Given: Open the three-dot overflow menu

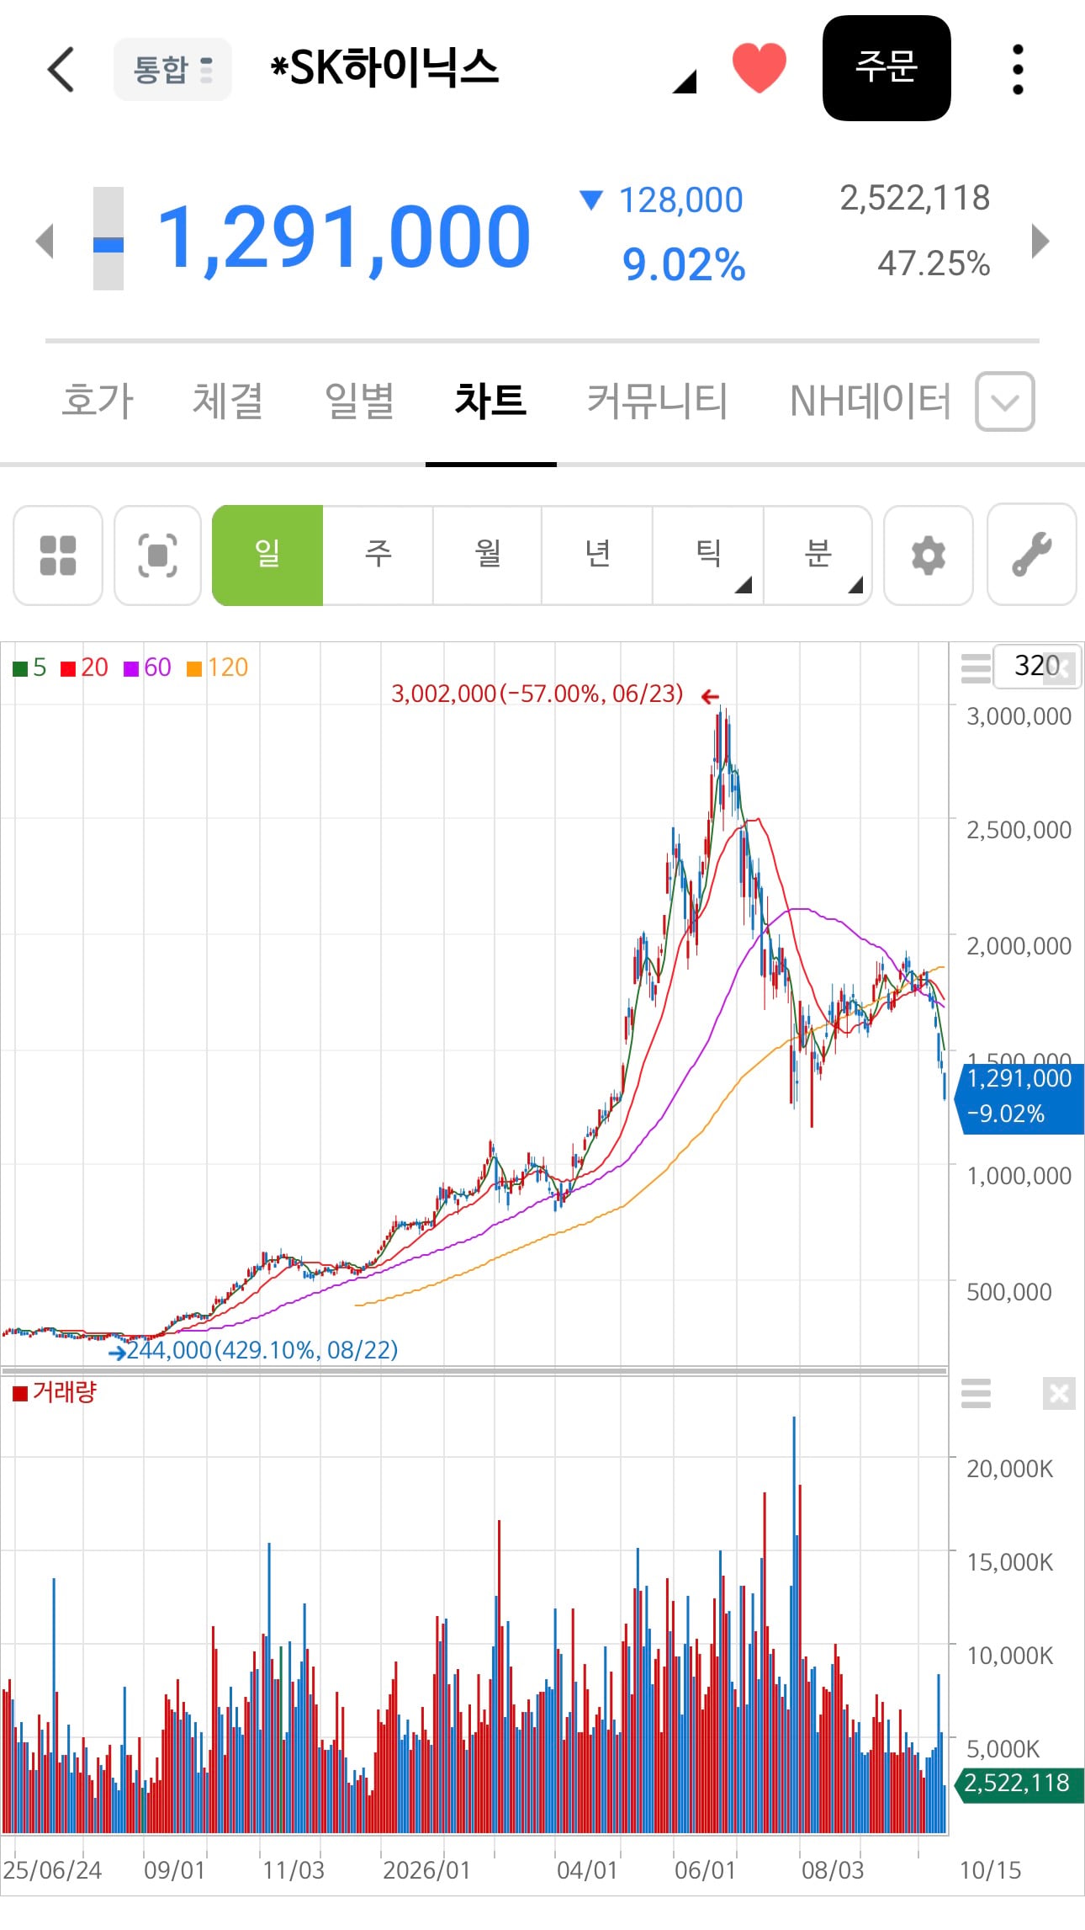Looking at the screenshot, I should coord(1018,69).
